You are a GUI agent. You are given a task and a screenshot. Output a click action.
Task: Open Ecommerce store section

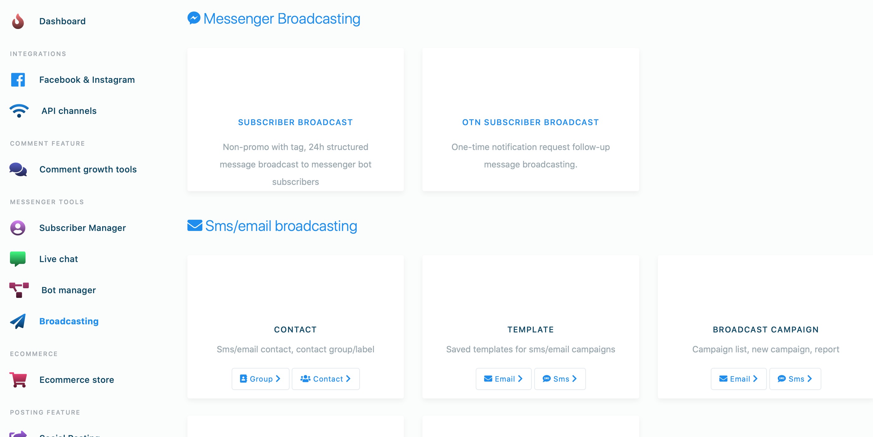click(76, 380)
